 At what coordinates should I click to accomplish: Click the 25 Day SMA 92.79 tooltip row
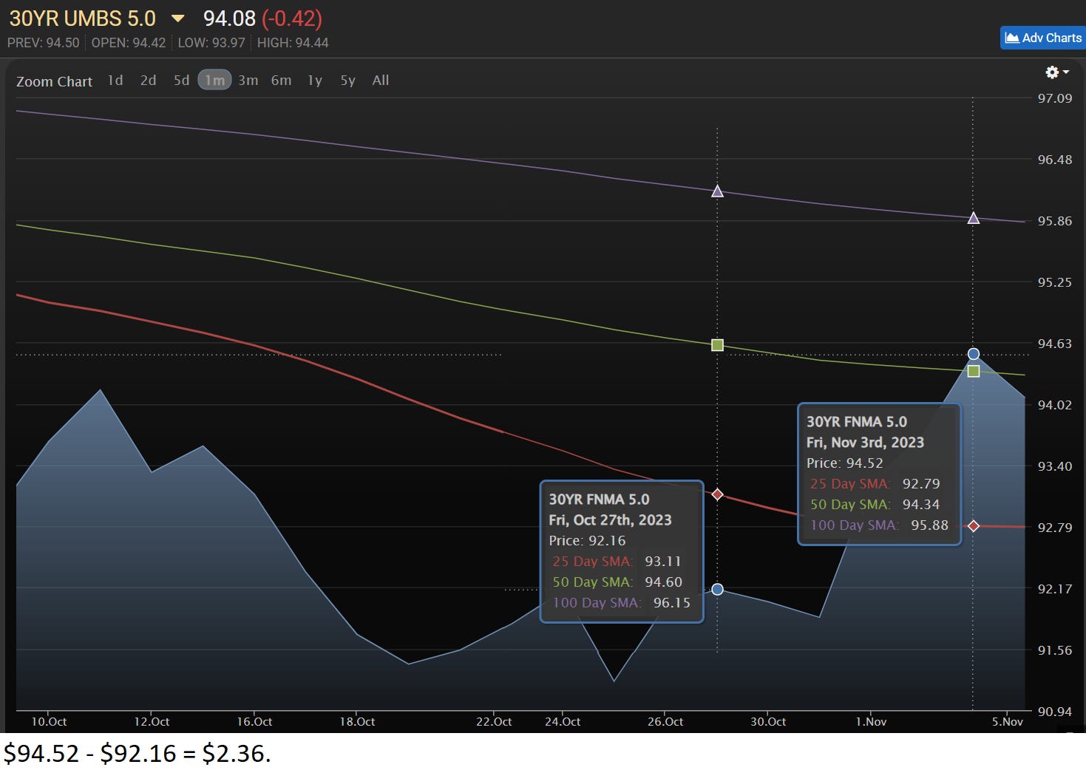click(875, 484)
